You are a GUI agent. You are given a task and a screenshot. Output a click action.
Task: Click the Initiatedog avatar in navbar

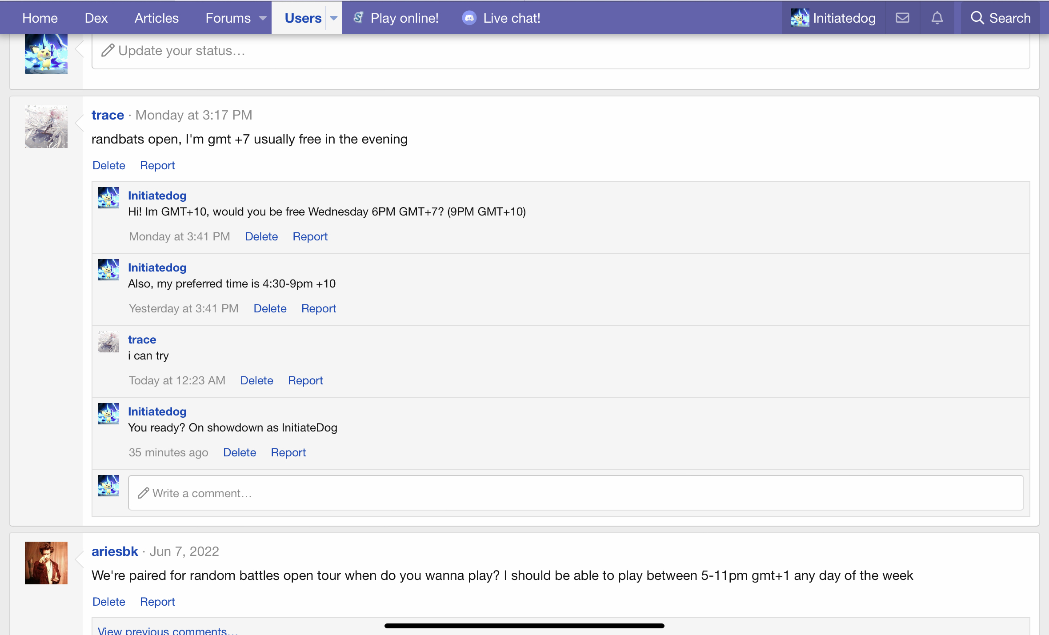tap(800, 18)
